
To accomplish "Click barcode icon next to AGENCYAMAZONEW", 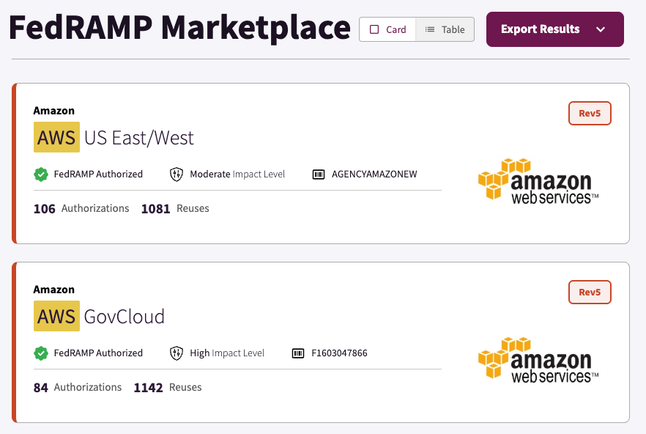I will 318,174.
